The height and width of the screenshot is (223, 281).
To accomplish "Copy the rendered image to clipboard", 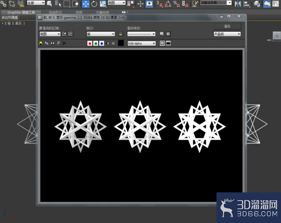I will (46, 43).
